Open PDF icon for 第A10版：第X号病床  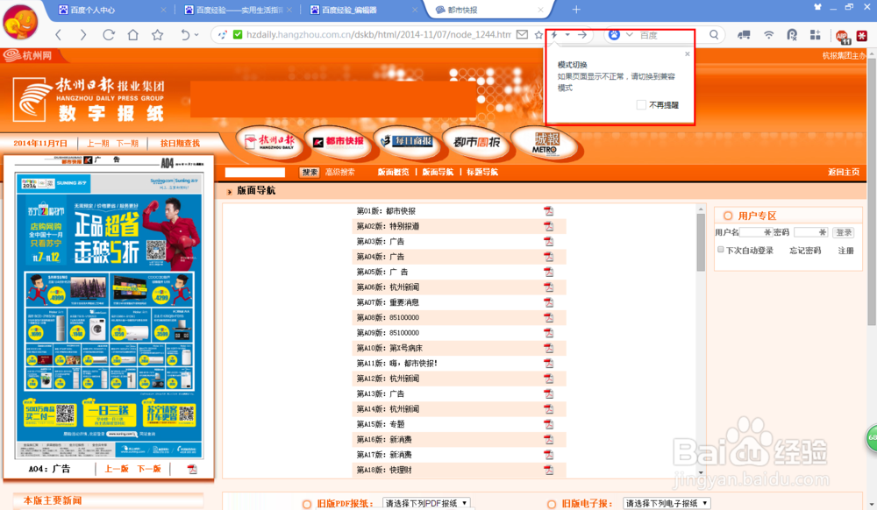(x=549, y=348)
